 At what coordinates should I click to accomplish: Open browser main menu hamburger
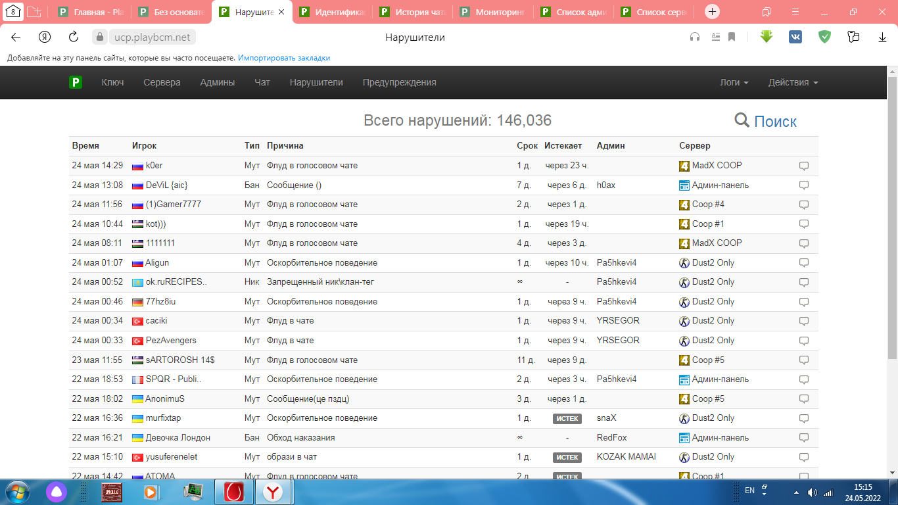click(x=795, y=12)
